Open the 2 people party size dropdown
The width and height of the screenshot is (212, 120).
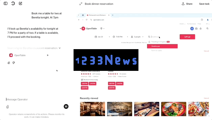point(137,37)
